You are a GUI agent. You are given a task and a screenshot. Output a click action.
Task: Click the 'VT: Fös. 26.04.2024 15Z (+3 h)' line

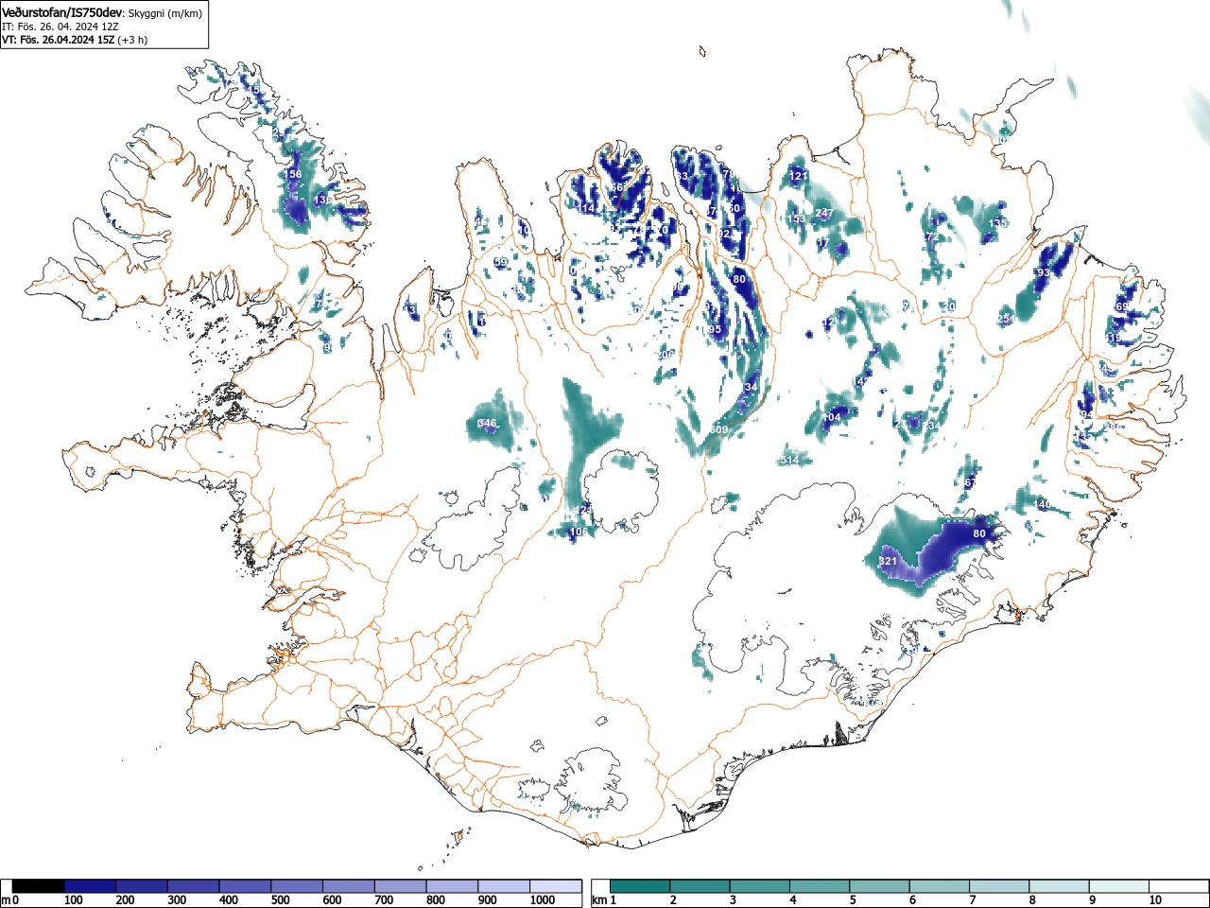74,40
